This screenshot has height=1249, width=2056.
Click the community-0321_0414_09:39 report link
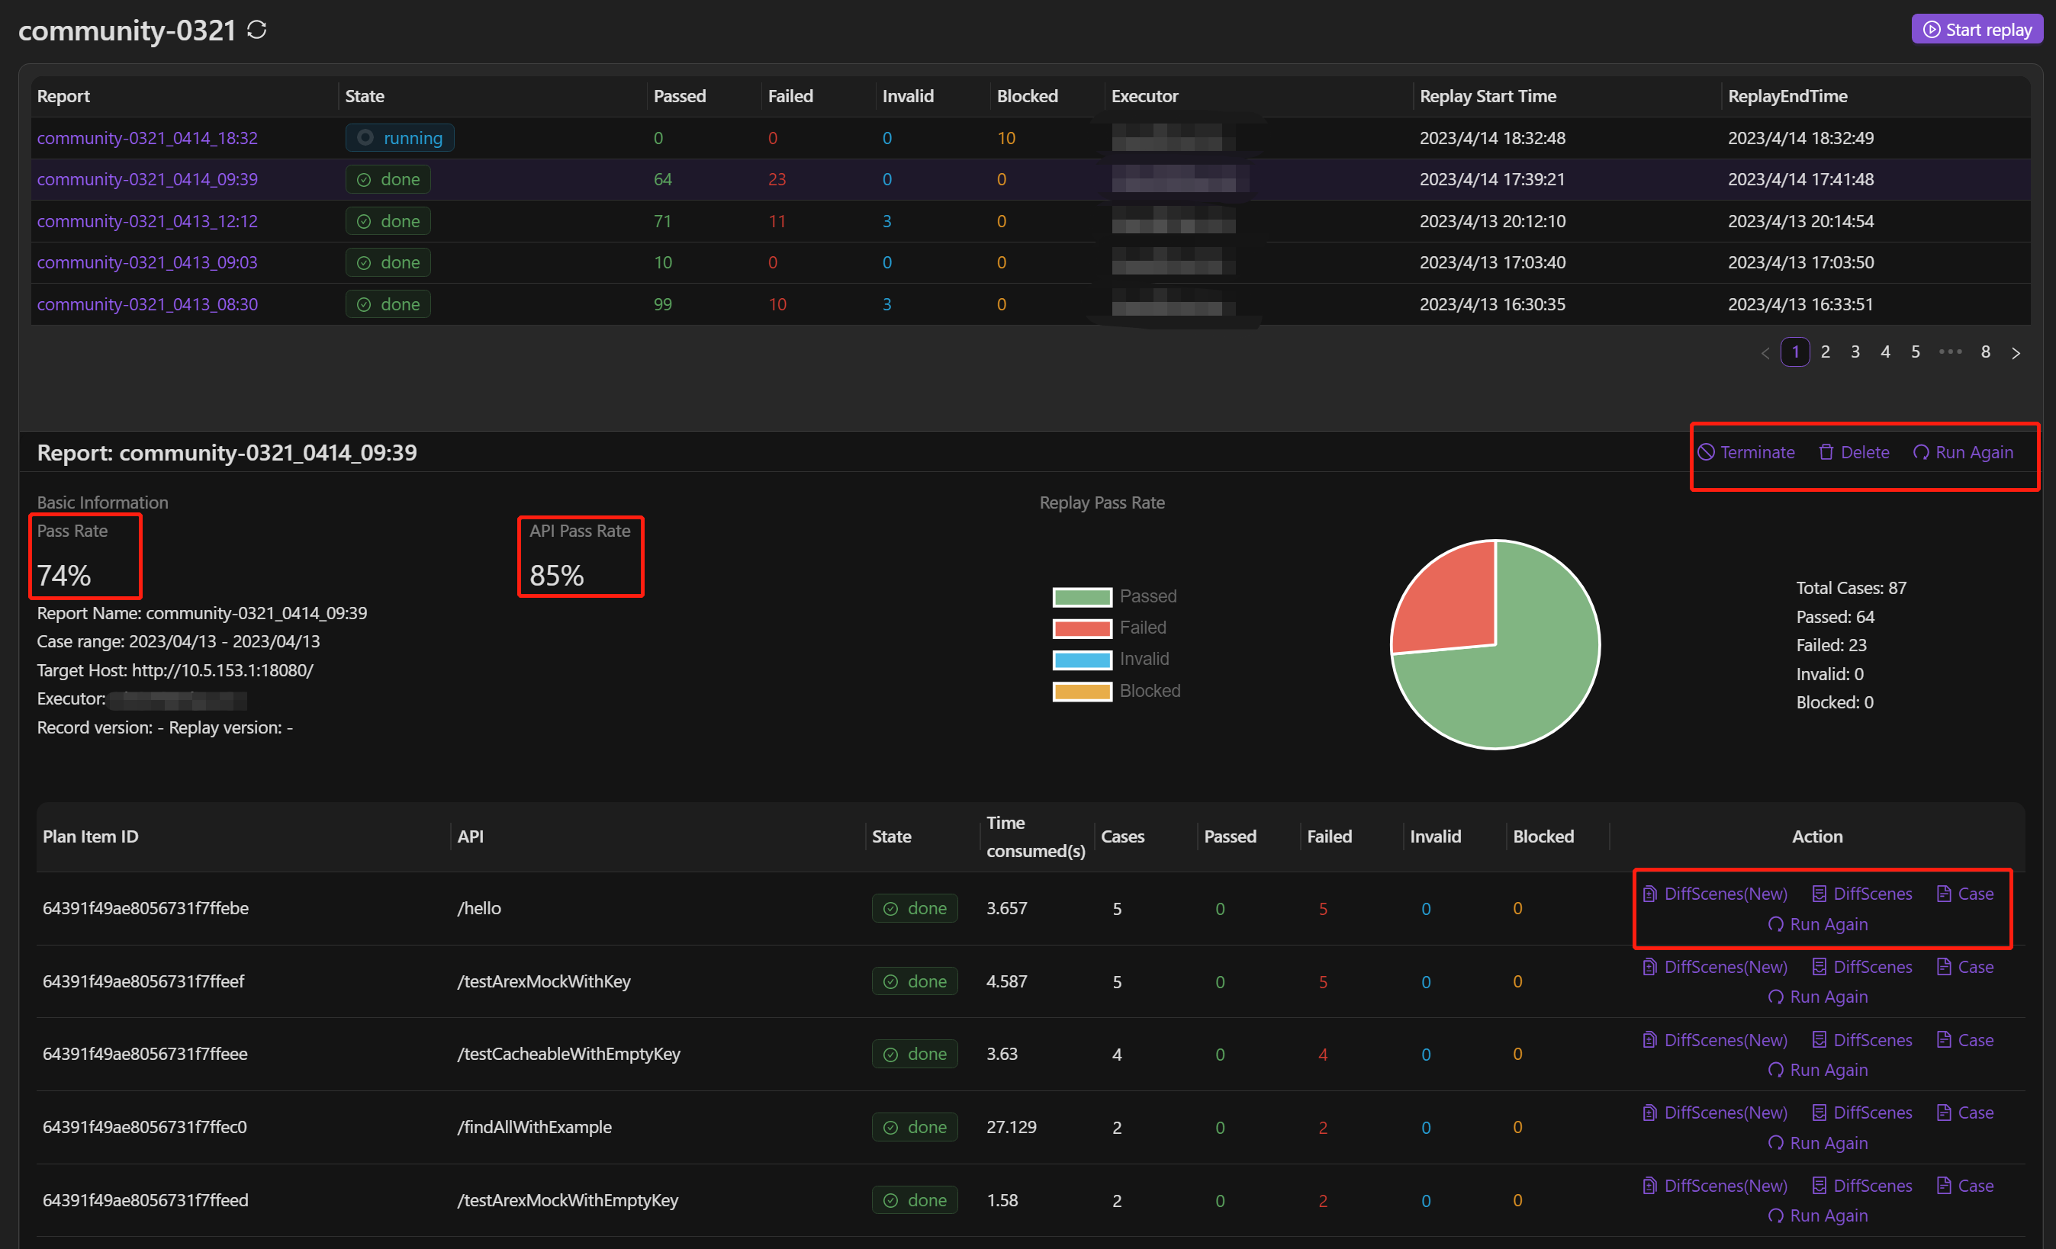(x=150, y=179)
